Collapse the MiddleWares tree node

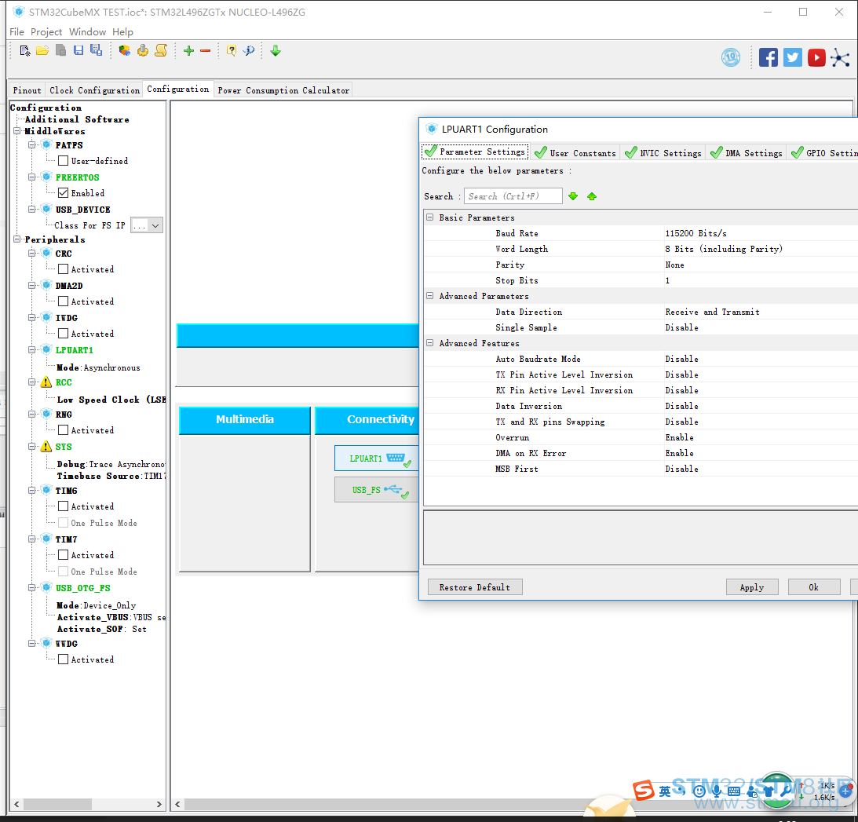17,131
